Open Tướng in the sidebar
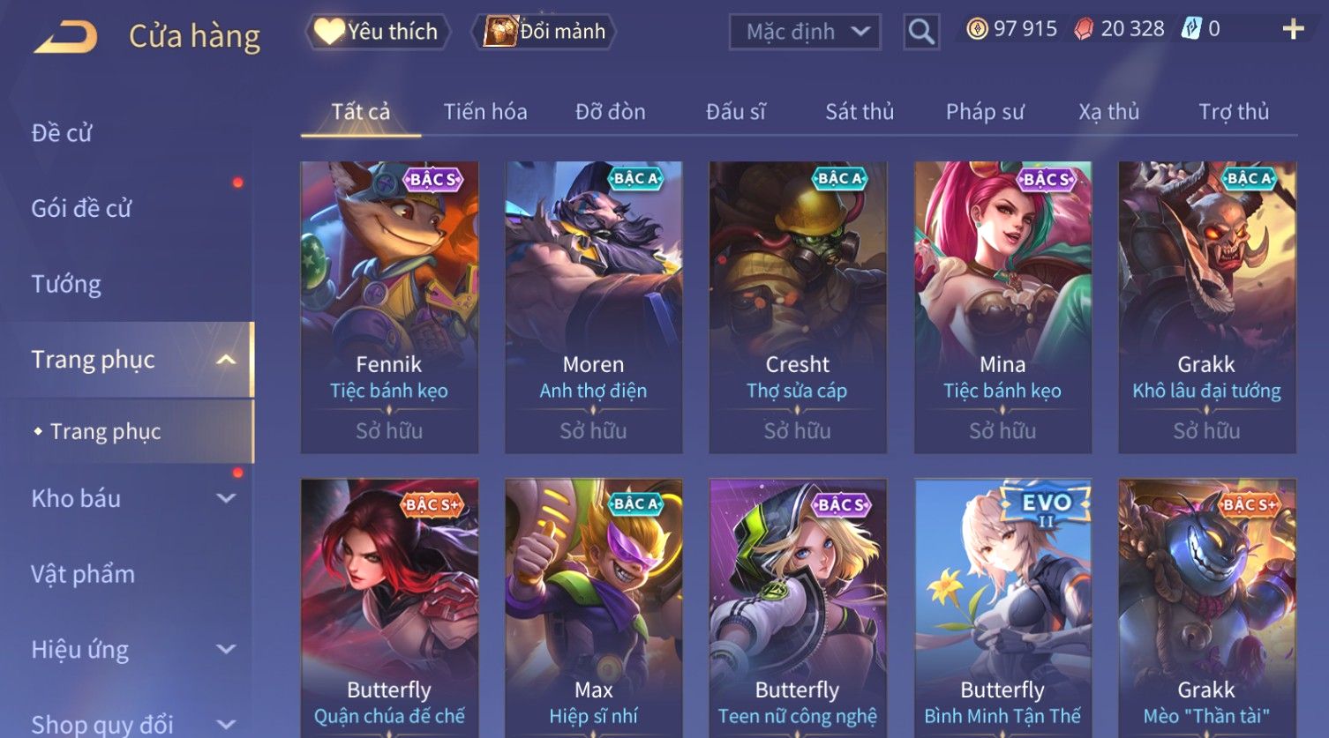This screenshot has width=1329, height=738. 66,284
